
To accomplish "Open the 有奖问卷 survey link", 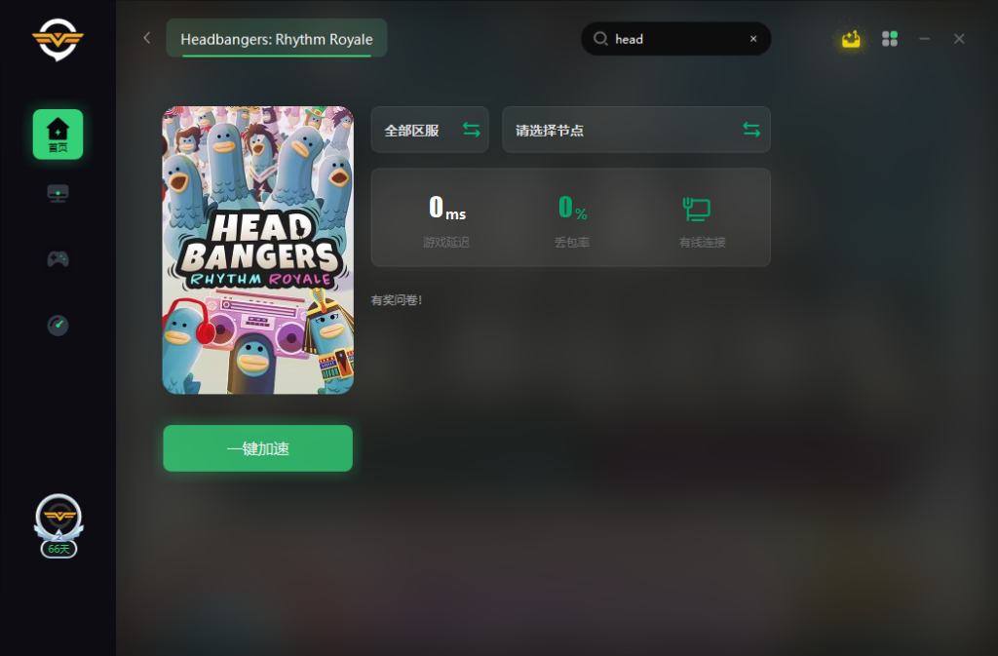I will [x=397, y=301].
